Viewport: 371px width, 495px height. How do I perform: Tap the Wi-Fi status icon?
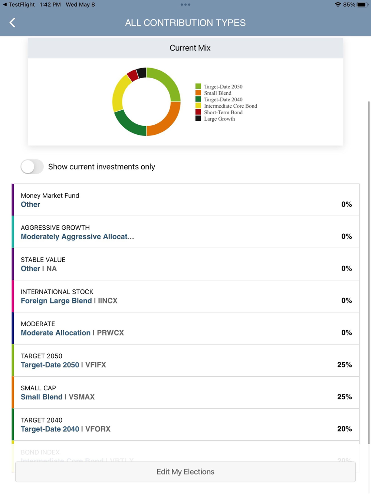(338, 5)
